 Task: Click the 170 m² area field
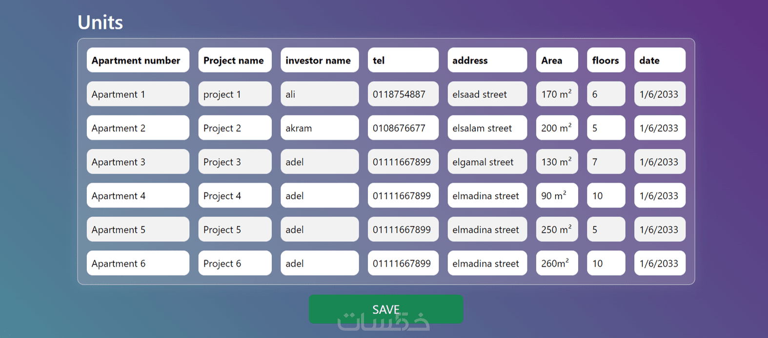(557, 94)
